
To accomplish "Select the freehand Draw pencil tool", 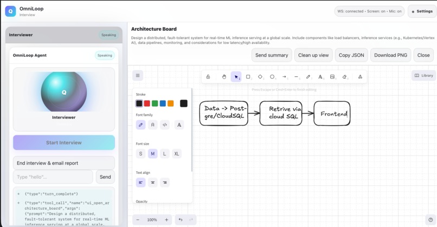I will [309, 77].
